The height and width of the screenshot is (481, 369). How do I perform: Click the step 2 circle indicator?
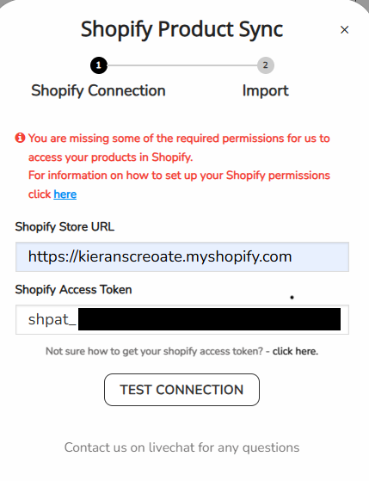pos(265,65)
